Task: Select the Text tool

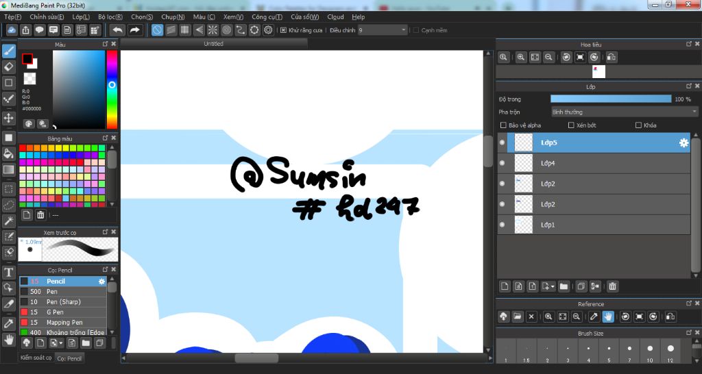Action: pyautogui.click(x=8, y=272)
